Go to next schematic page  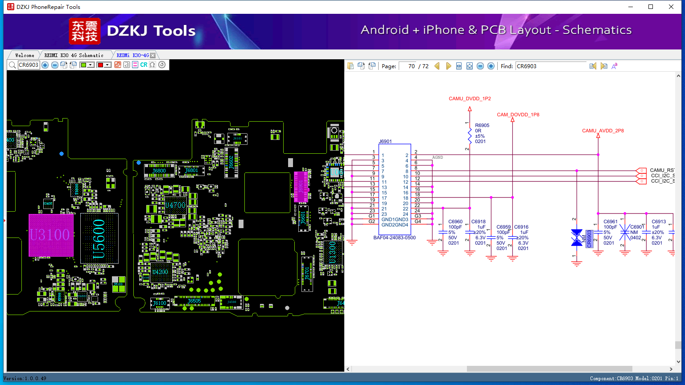tap(448, 66)
